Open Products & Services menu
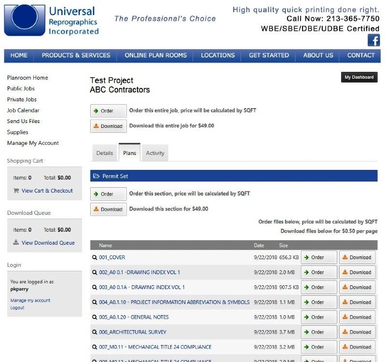 (x=76, y=56)
